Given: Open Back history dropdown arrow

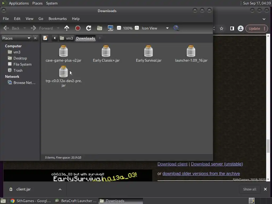Looking at the screenshot, I should pyautogui.click(x=24, y=28).
